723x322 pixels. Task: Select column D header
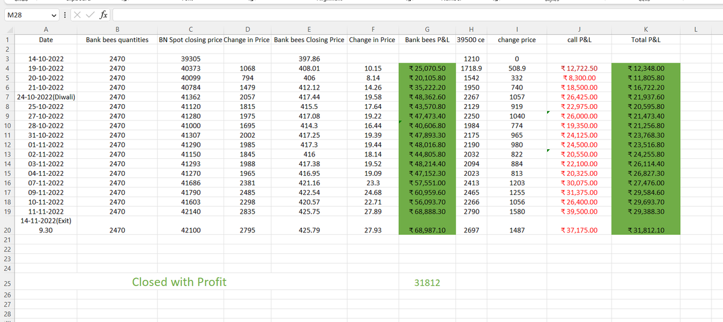click(x=248, y=28)
